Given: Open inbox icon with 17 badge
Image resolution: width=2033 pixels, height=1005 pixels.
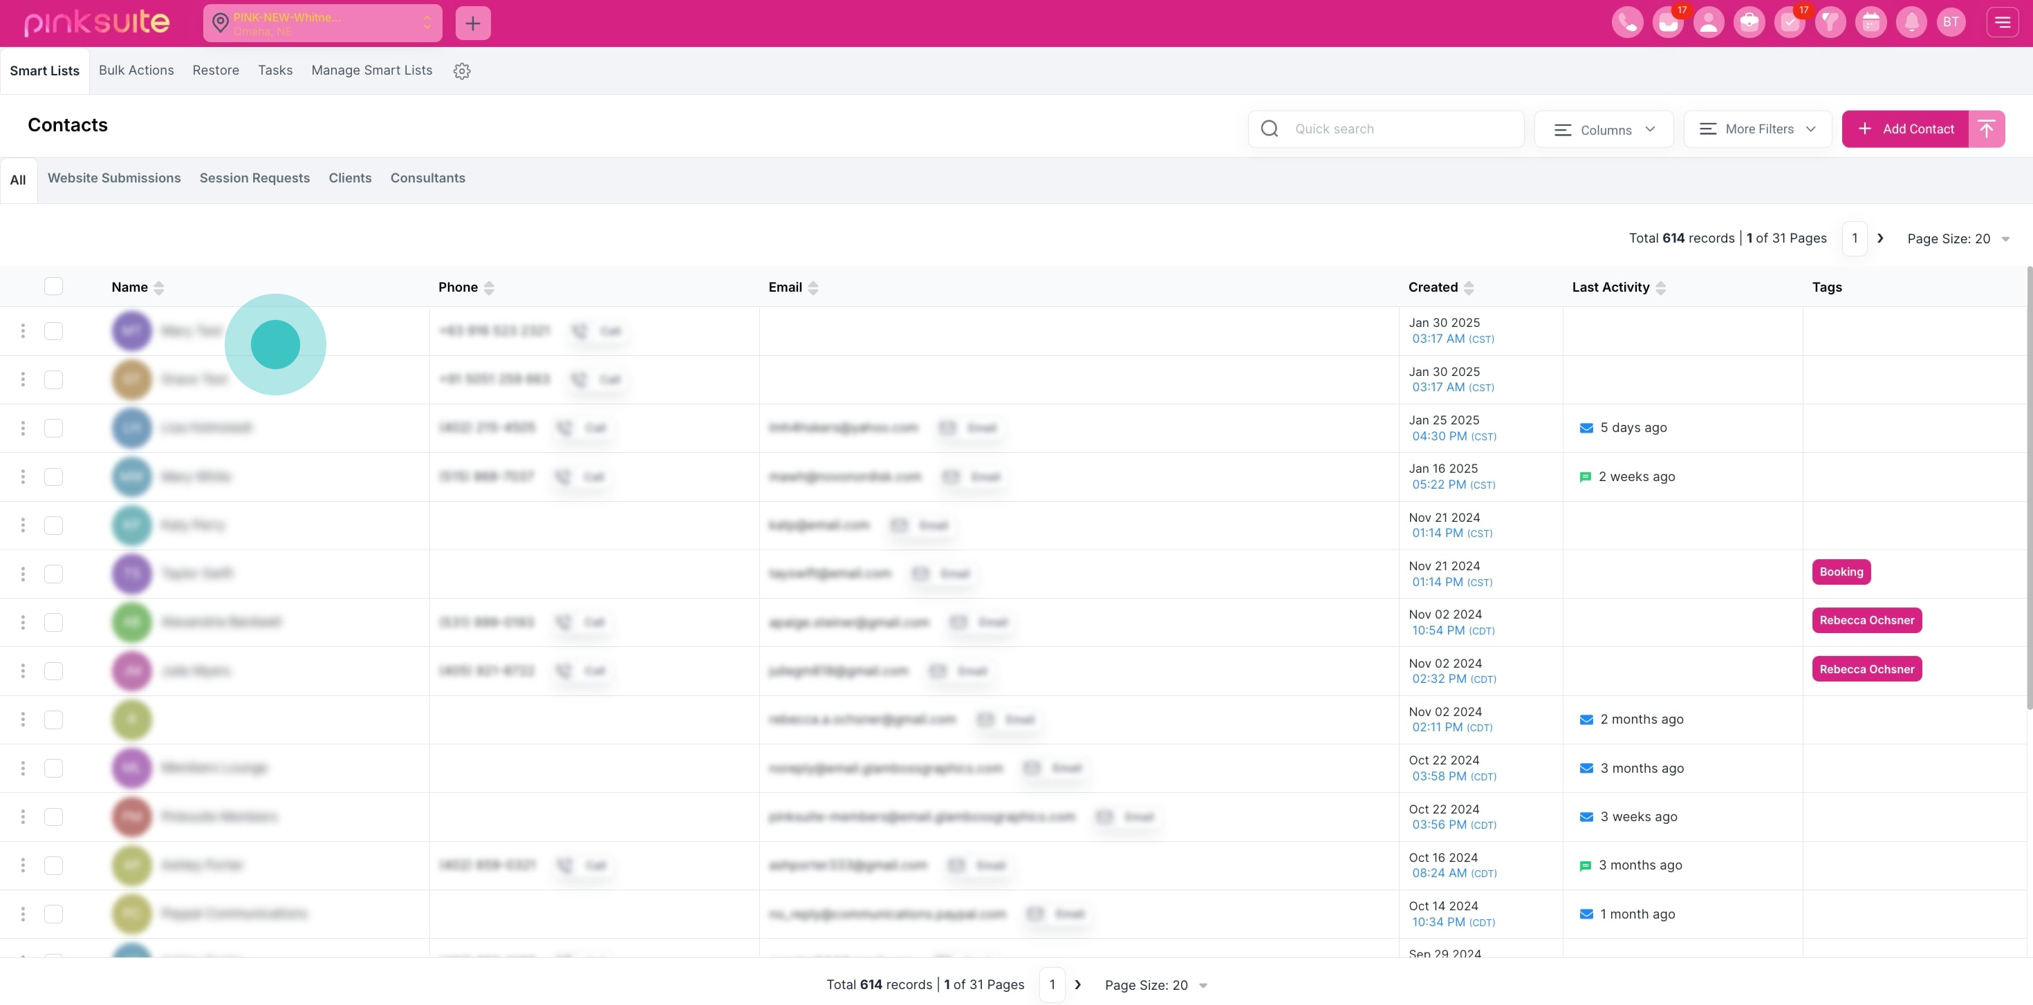Looking at the screenshot, I should coord(1668,22).
